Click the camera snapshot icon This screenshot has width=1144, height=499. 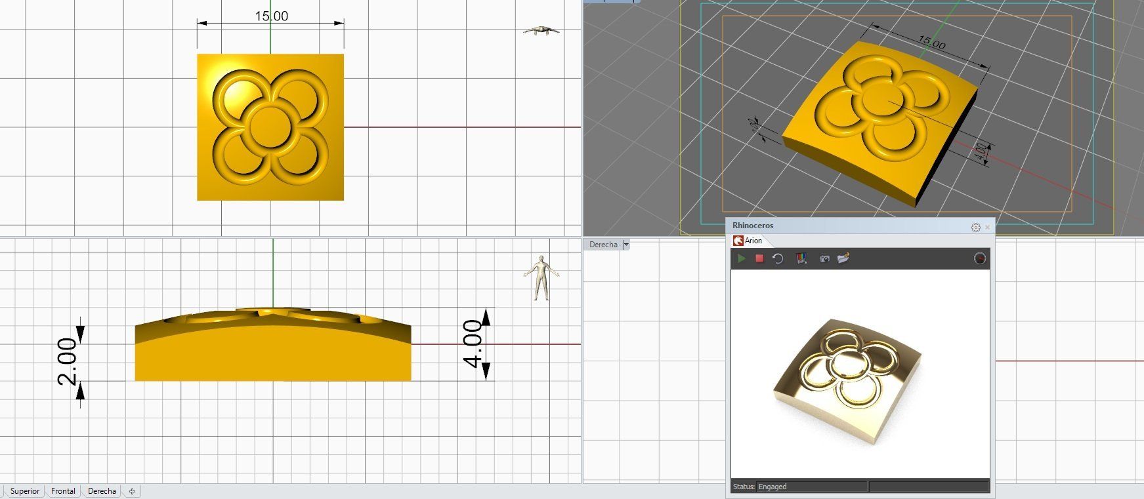(824, 258)
